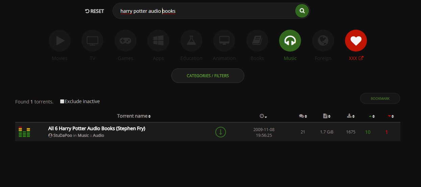Select the Movies category icon
421x187 pixels.
(x=60, y=41)
